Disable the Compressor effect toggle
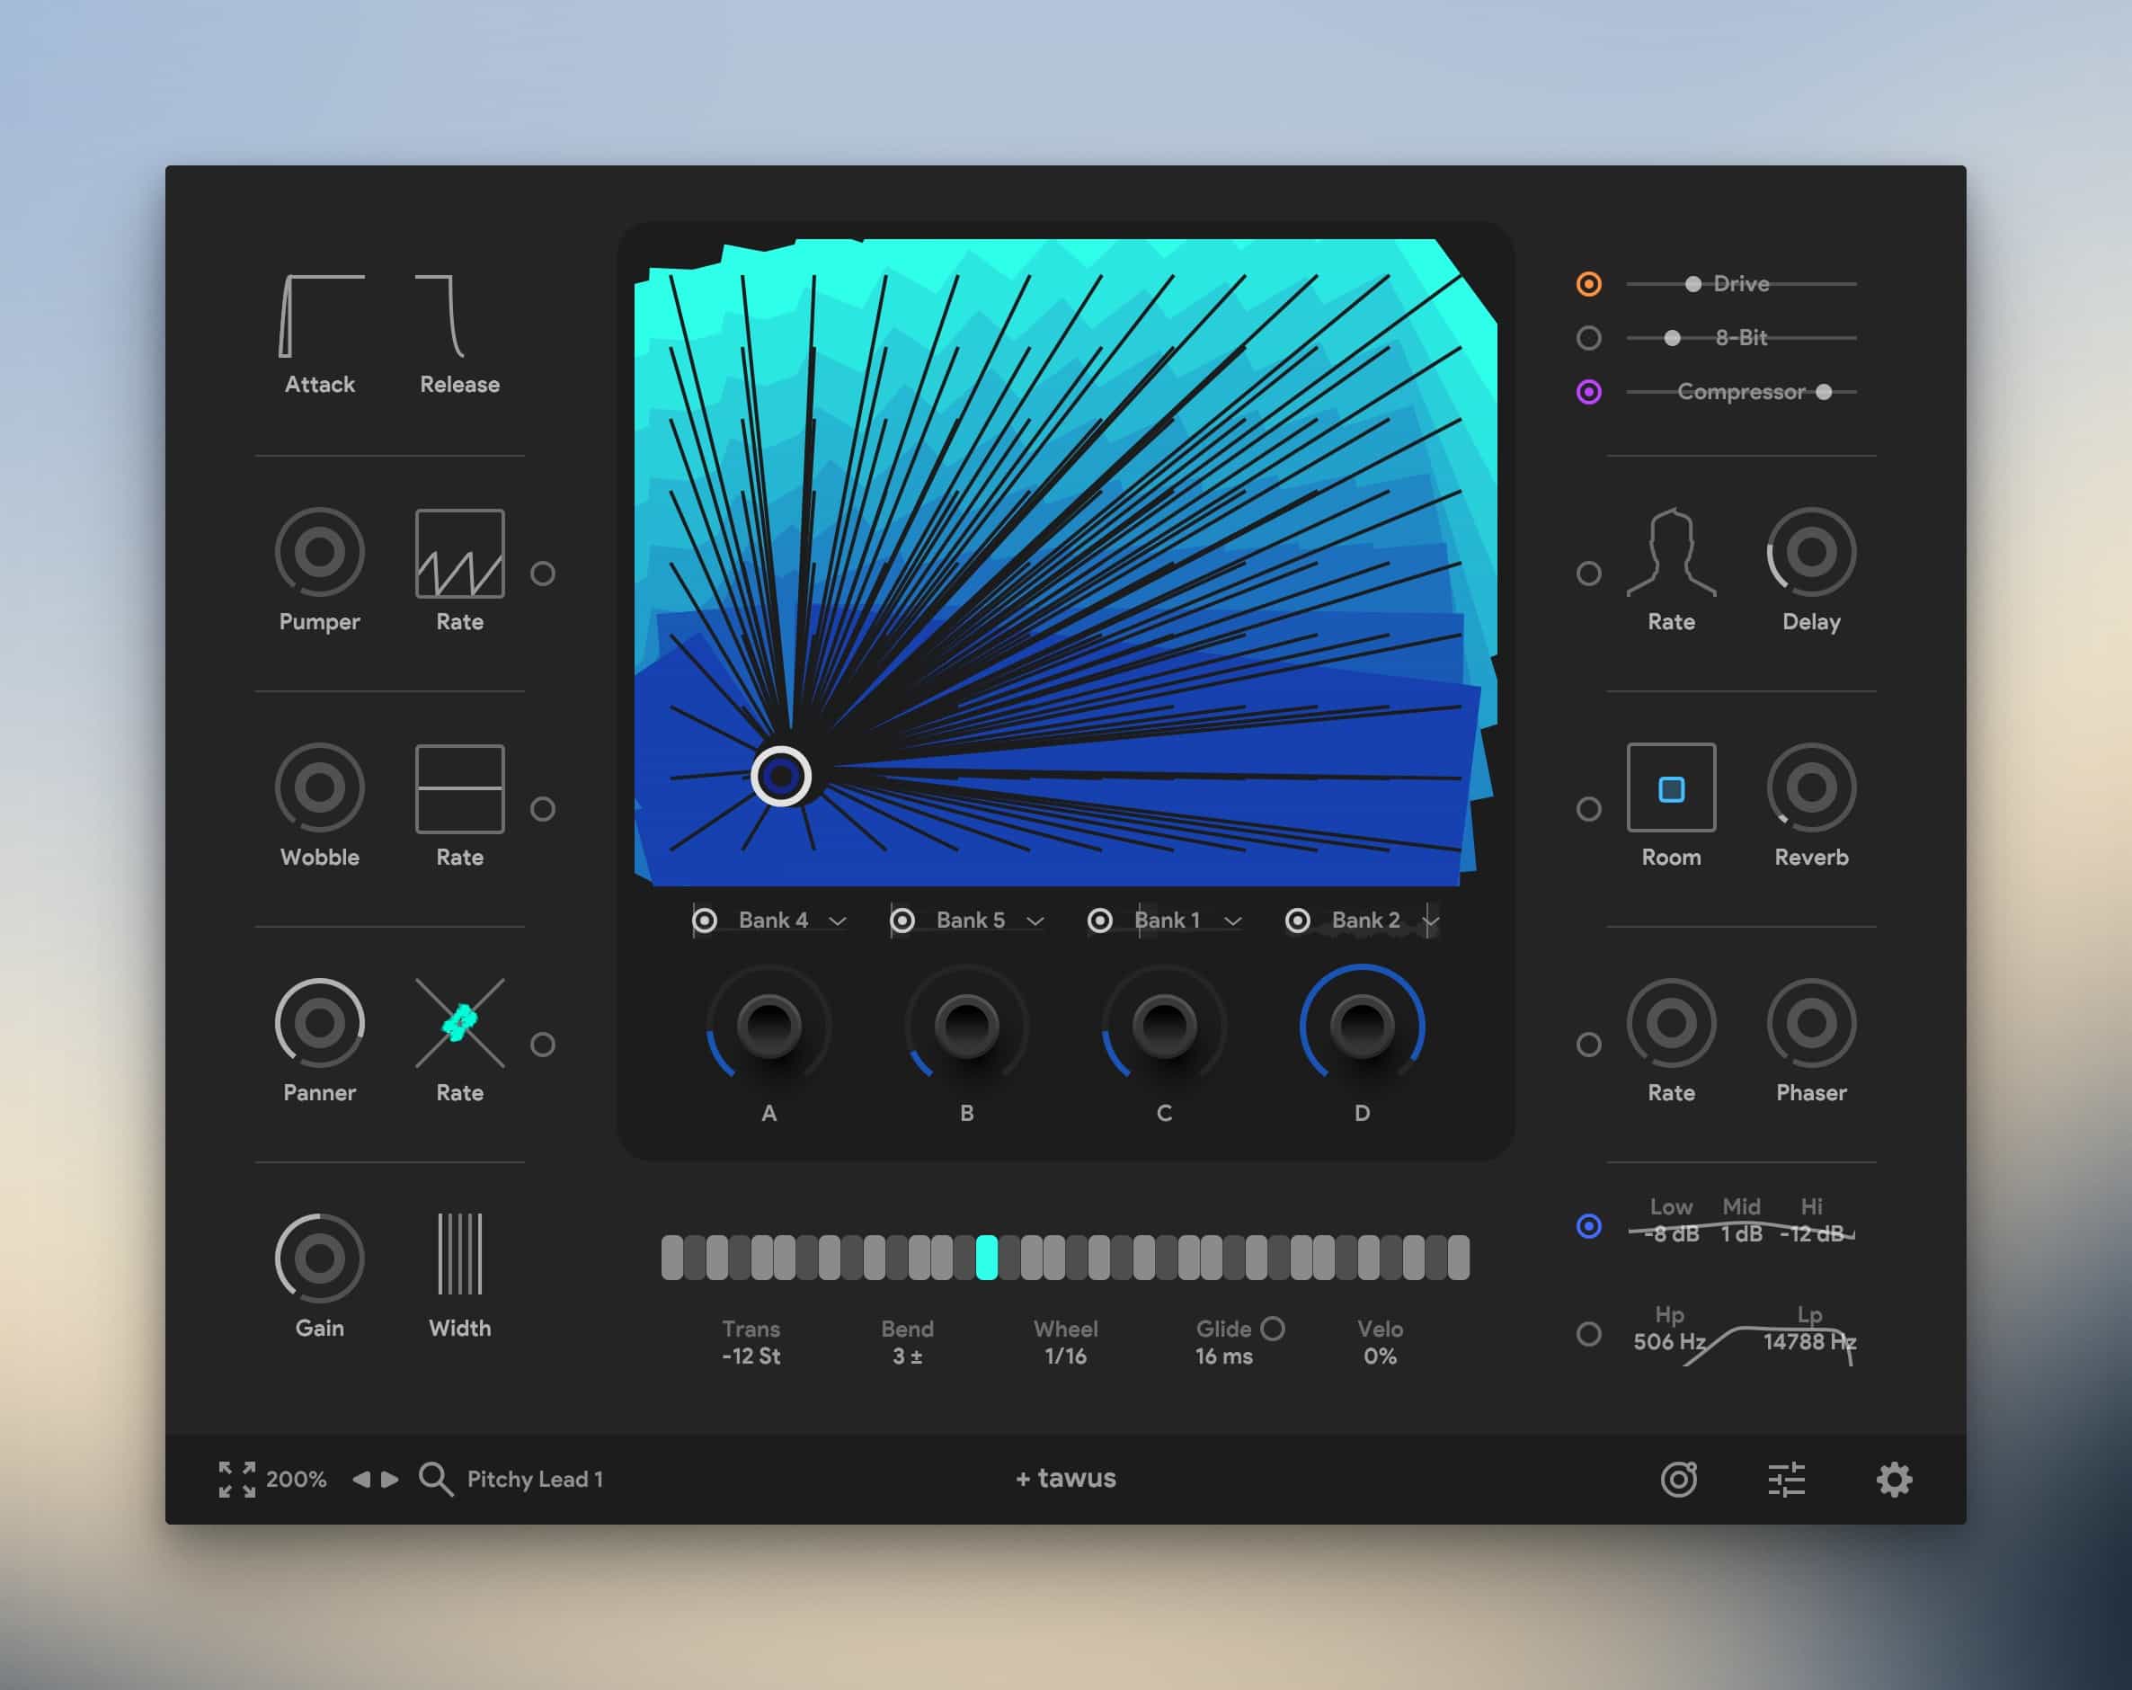Viewport: 2132px width, 1690px height. tap(1588, 392)
